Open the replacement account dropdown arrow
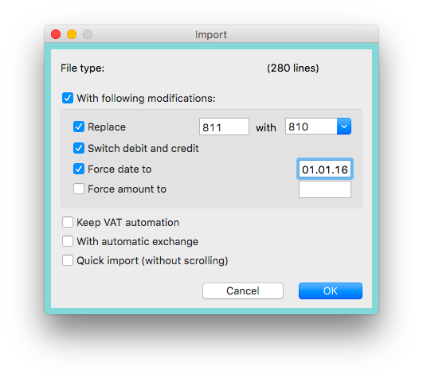Image resolution: width=423 pixels, height=378 pixels. coord(344,127)
